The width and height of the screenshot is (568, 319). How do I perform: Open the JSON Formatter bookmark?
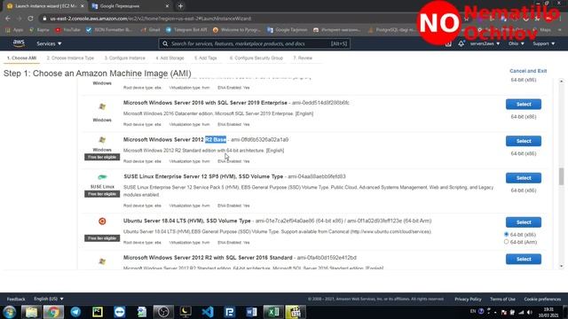109,30
